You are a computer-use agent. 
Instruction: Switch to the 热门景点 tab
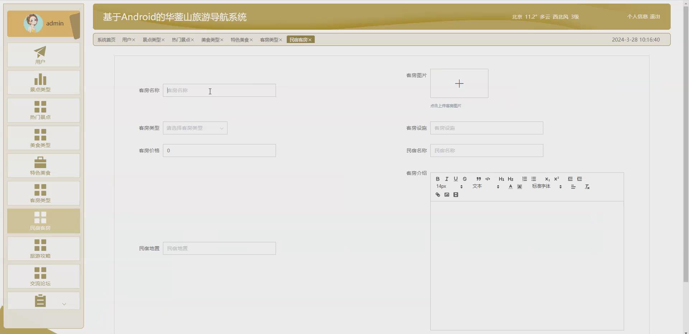(x=181, y=40)
